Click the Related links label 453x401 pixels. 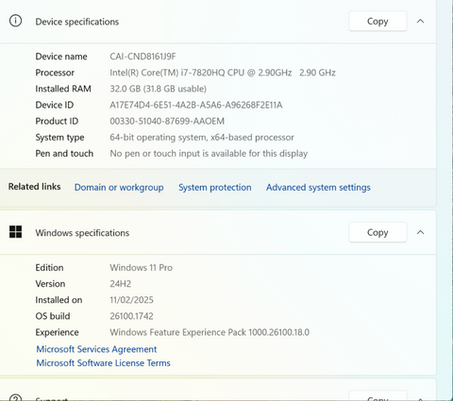[x=34, y=187]
